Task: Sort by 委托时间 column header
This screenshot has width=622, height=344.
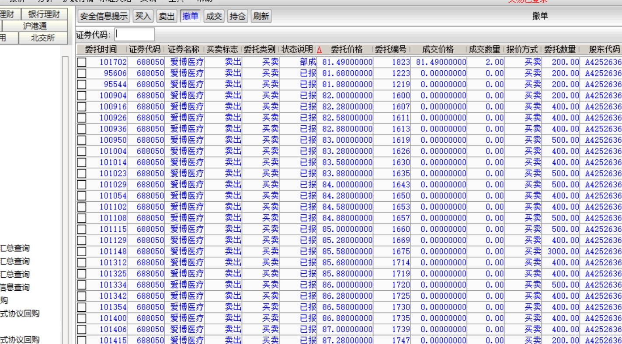Action: [101, 50]
